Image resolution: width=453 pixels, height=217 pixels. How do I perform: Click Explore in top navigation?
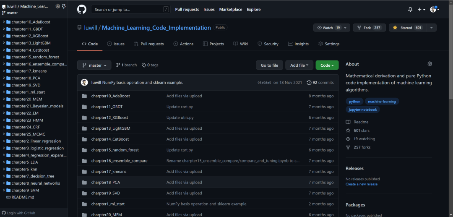(254, 10)
